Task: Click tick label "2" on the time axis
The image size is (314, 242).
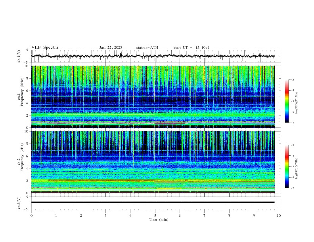Action: click(x=81, y=216)
